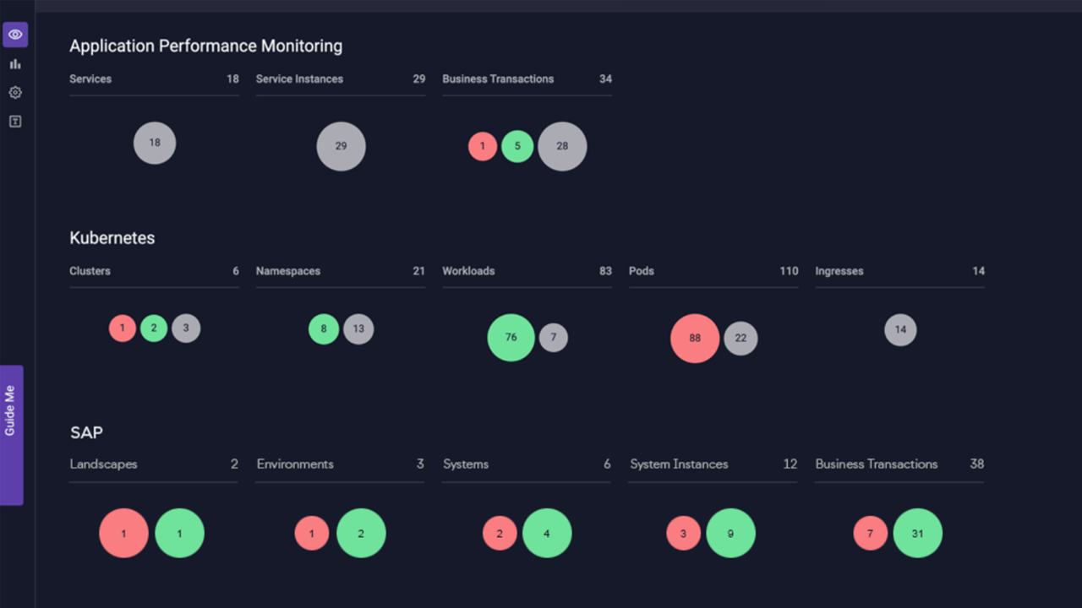
Task: Select the eye monitoring view icon
Action: [14, 35]
